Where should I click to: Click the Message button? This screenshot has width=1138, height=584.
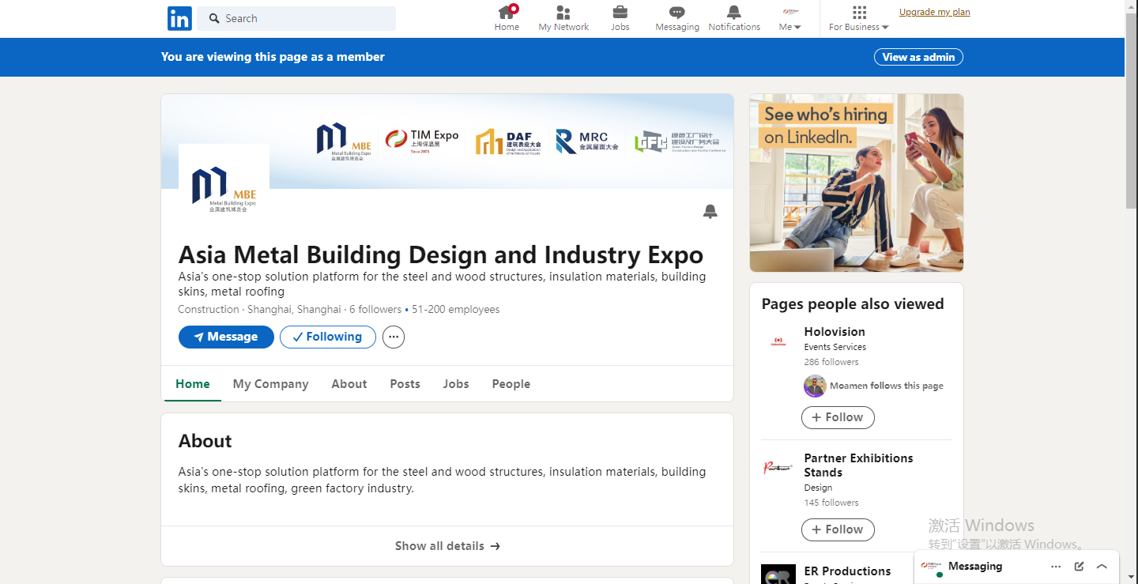(x=226, y=337)
